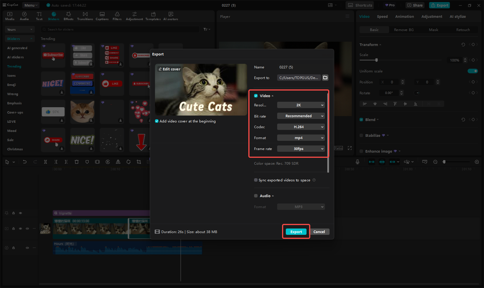
Task: Expand the Codec dropdown set to H.264
Action: click(x=301, y=127)
